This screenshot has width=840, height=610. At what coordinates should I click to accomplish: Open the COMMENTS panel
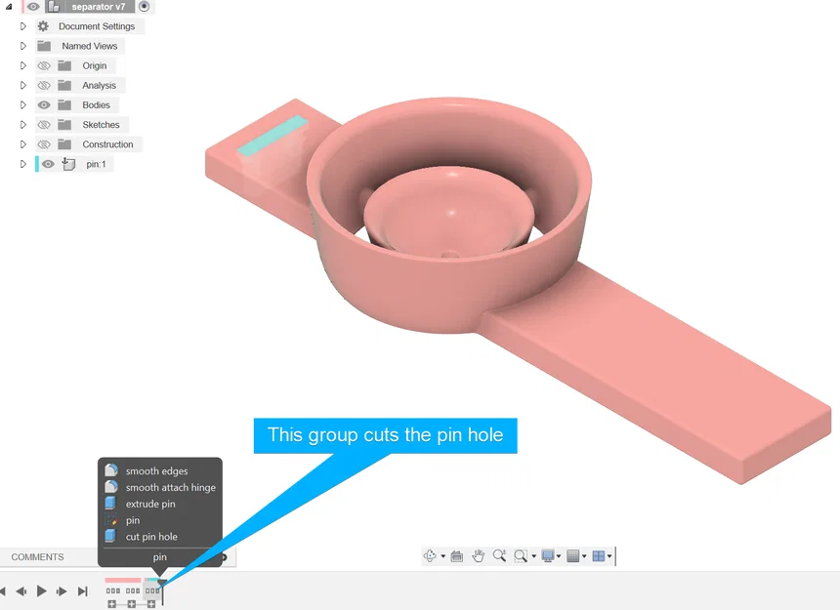(39, 556)
